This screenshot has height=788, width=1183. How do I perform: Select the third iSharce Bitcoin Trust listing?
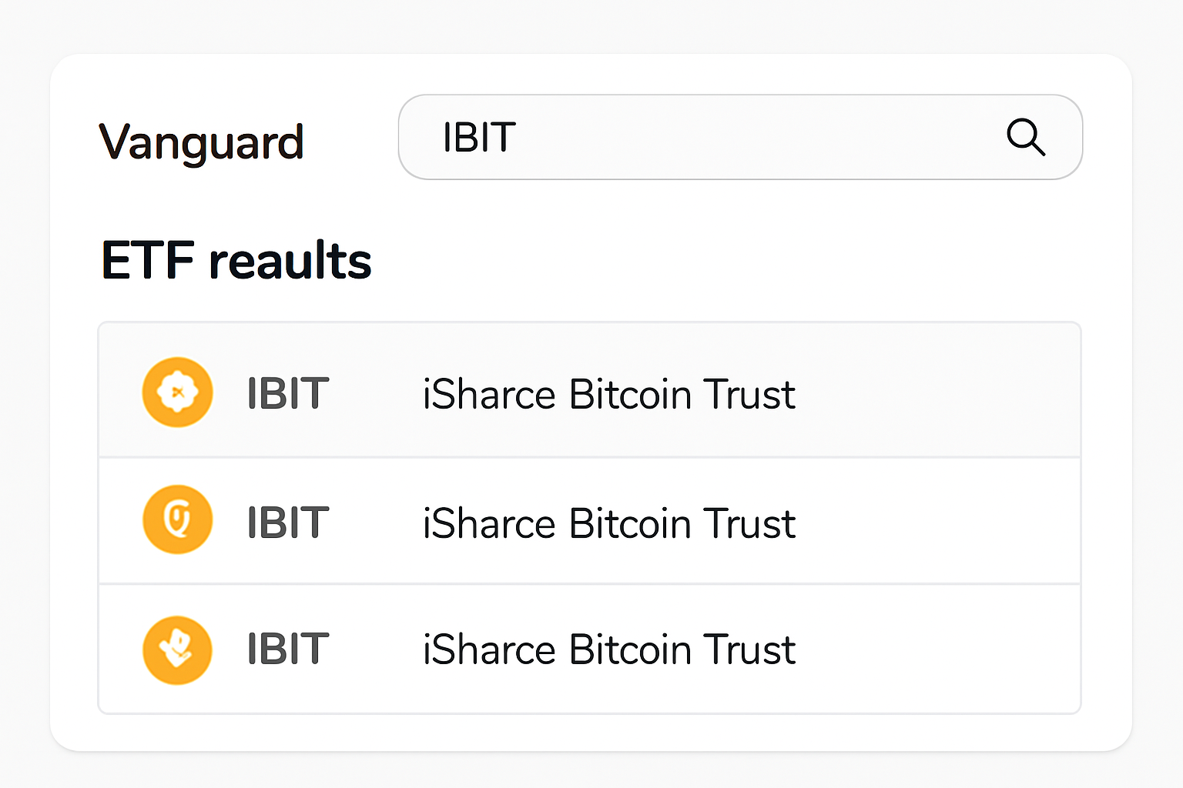point(608,649)
